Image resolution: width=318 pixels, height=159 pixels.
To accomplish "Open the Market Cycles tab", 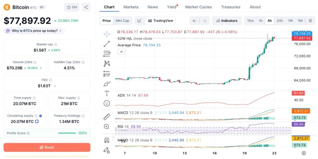I will 198,7.
